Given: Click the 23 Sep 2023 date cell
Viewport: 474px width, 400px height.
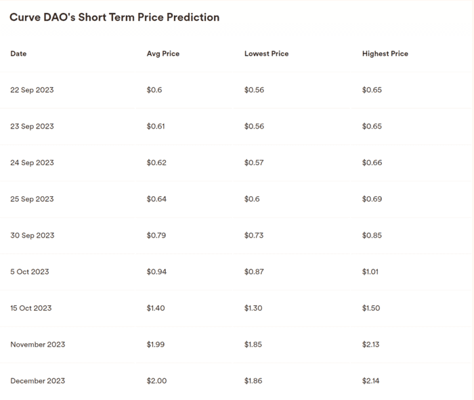Looking at the screenshot, I should 32,127.
